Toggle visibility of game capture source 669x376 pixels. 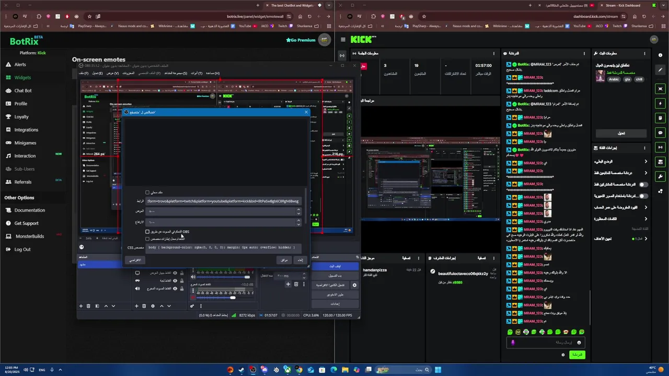click(x=175, y=280)
